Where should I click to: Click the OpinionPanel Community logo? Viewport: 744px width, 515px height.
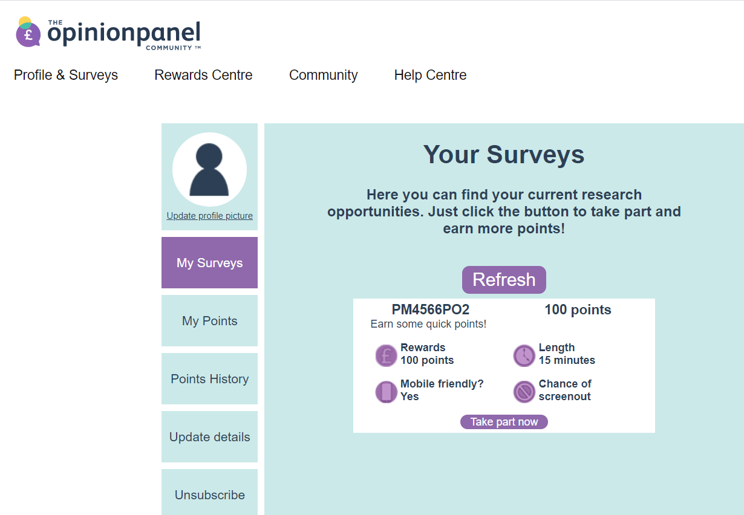point(108,33)
